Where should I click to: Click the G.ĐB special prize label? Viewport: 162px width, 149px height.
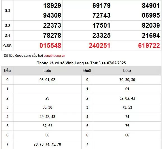(8, 46)
